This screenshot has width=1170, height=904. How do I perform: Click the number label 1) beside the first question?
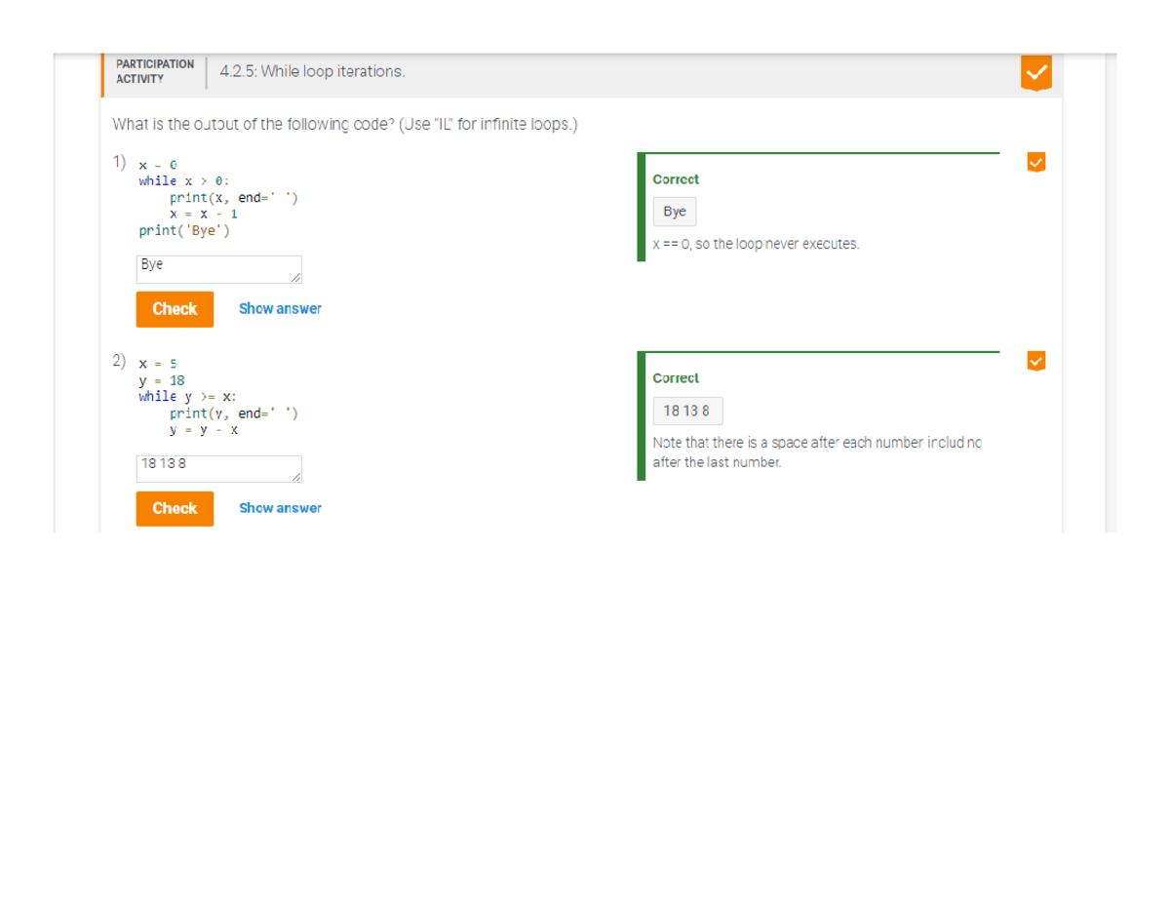pos(119,161)
